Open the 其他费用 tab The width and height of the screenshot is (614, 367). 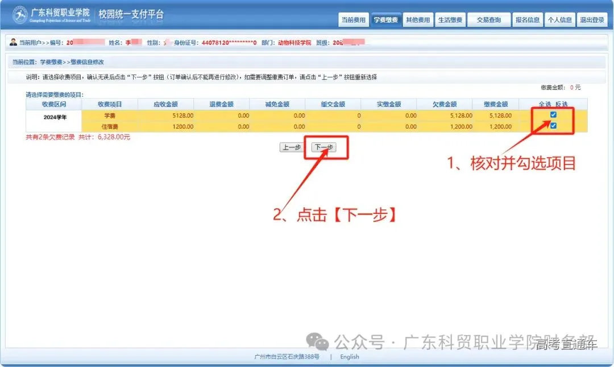coord(418,19)
